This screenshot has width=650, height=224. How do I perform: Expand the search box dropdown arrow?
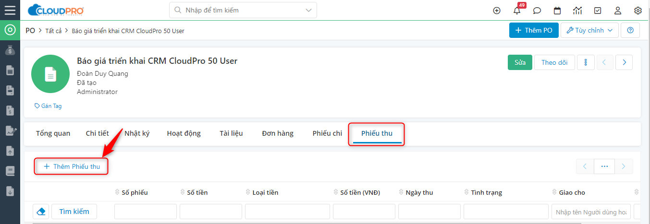tap(308, 10)
